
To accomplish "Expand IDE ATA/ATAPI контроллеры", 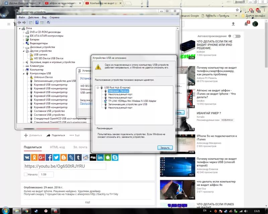I will pyautogui.click(x=23, y=36).
